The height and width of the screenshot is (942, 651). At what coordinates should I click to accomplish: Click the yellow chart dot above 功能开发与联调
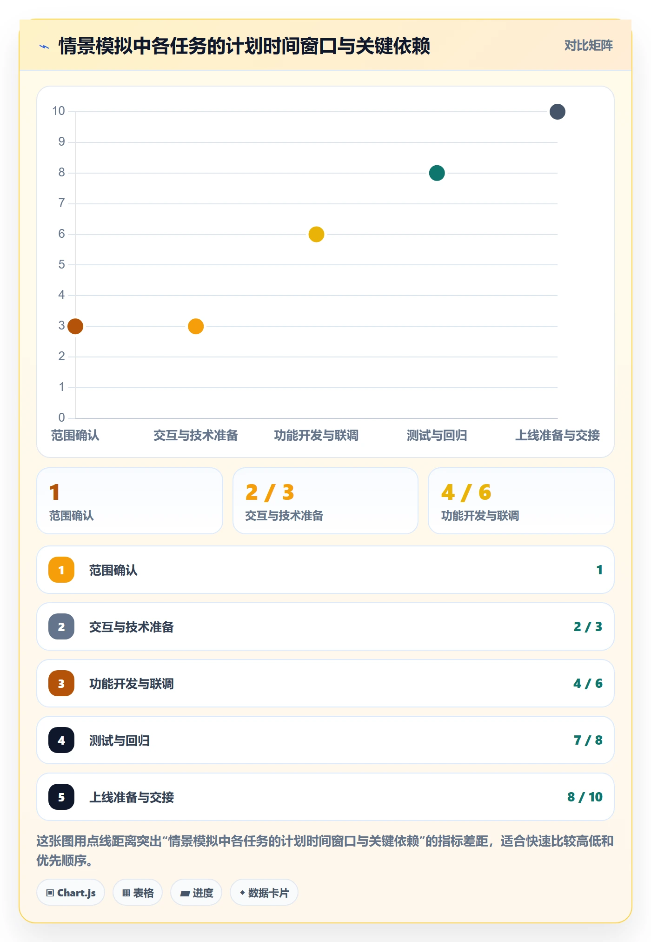coord(316,234)
